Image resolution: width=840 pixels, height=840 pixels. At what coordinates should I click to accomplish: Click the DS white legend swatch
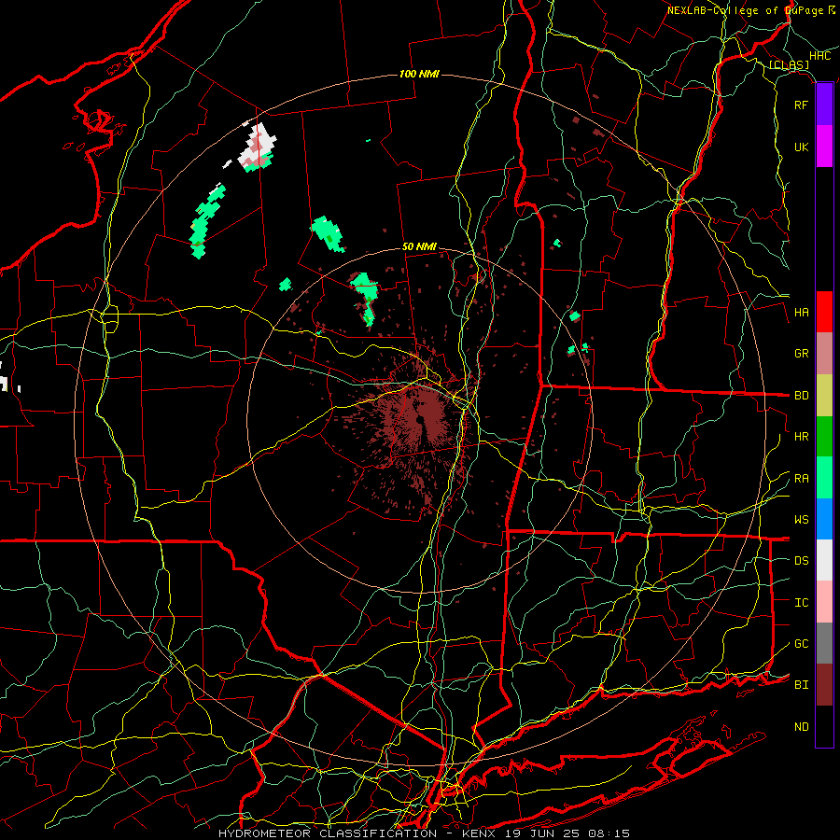(824, 560)
